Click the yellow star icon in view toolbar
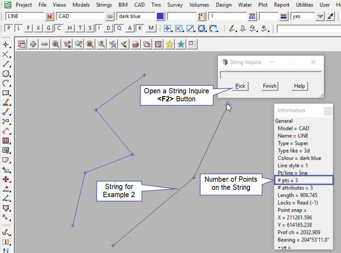Image resolution: width=341 pixels, height=253 pixels. point(170,44)
